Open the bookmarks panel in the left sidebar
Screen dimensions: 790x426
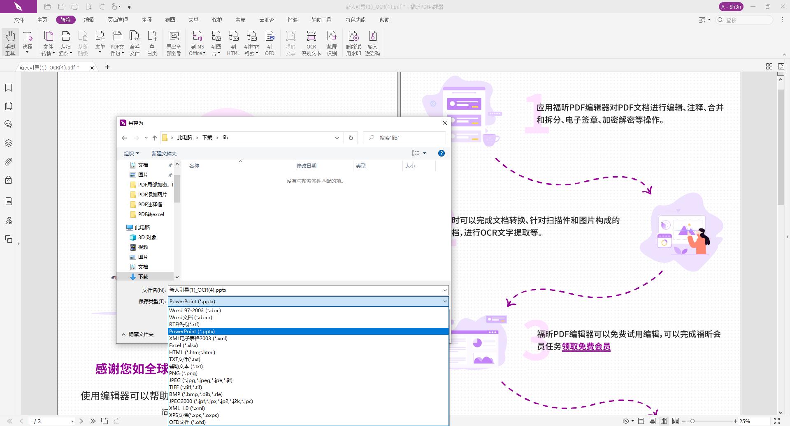point(9,88)
